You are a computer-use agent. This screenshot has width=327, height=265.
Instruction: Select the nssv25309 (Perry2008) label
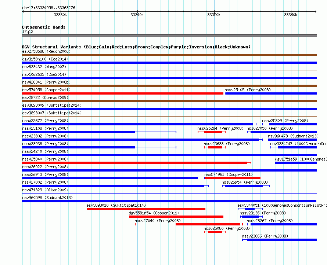click(285, 121)
